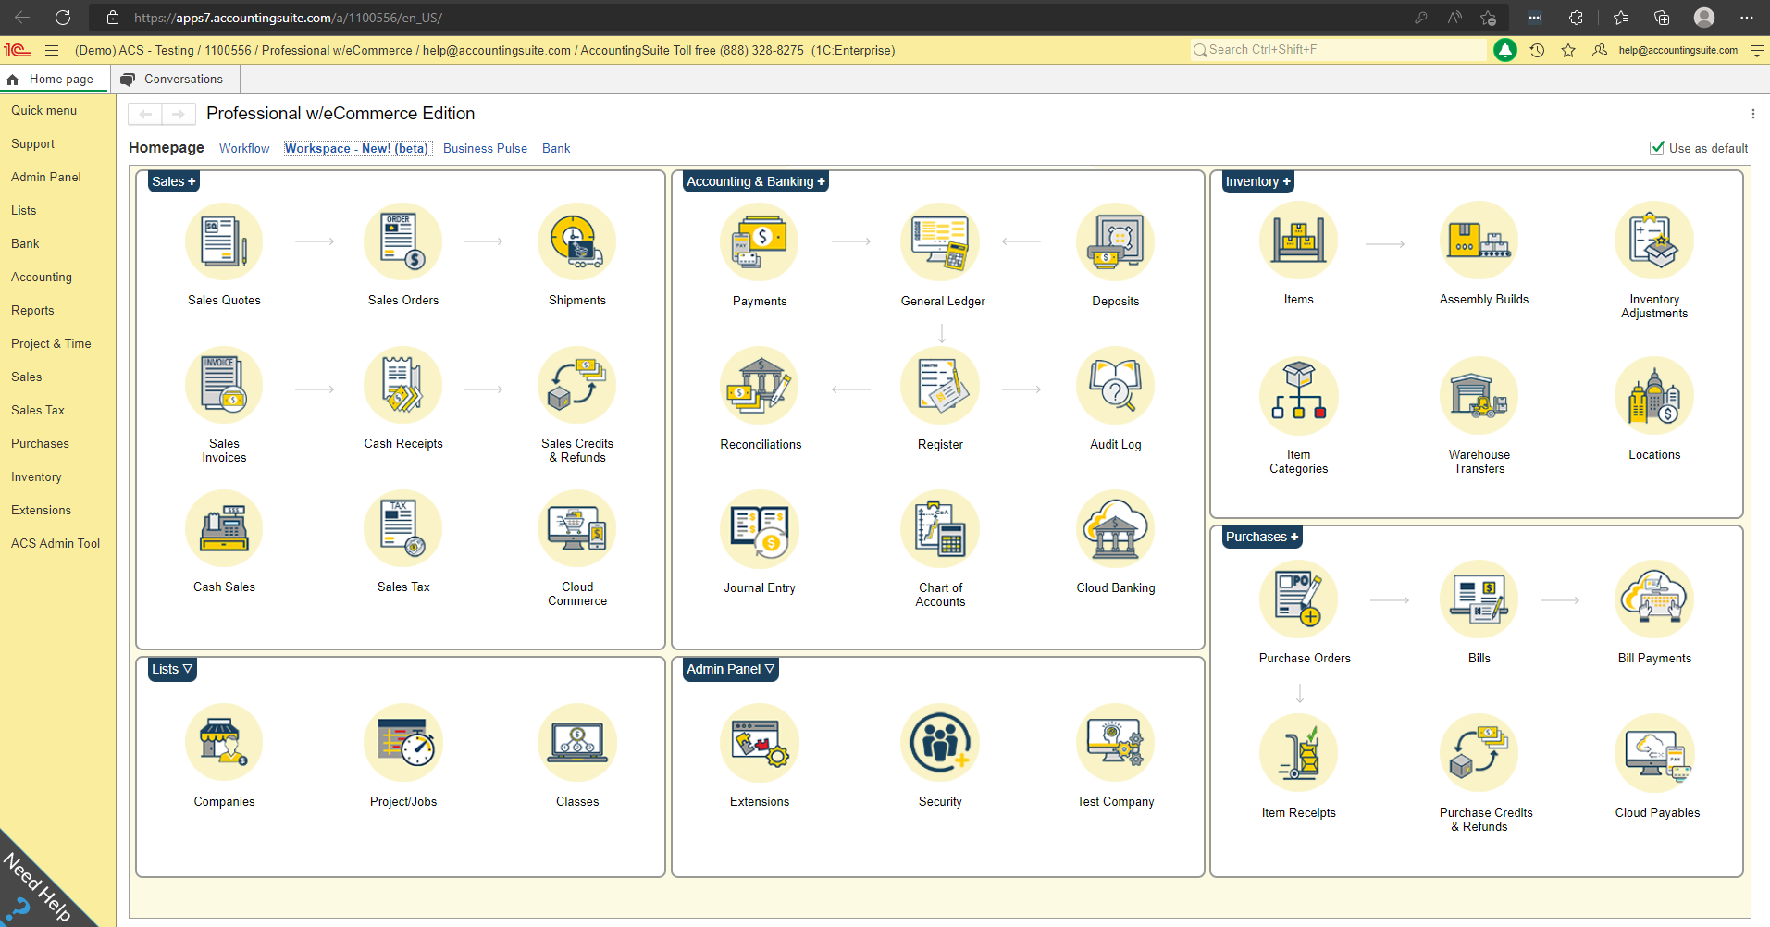Image resolution: width=1770 pixels, height=927 pixels.
Task: Open the Cloud Commerce icon
Action: (576, 528)
